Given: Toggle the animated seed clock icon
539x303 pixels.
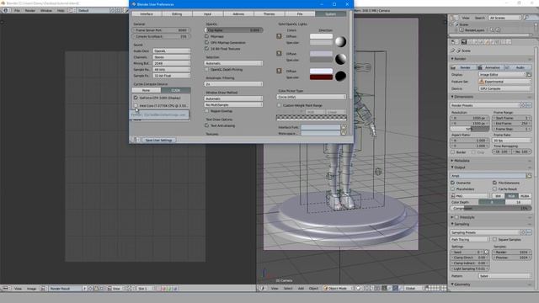Looking at the screenshot, I should (x=487, y=252).
